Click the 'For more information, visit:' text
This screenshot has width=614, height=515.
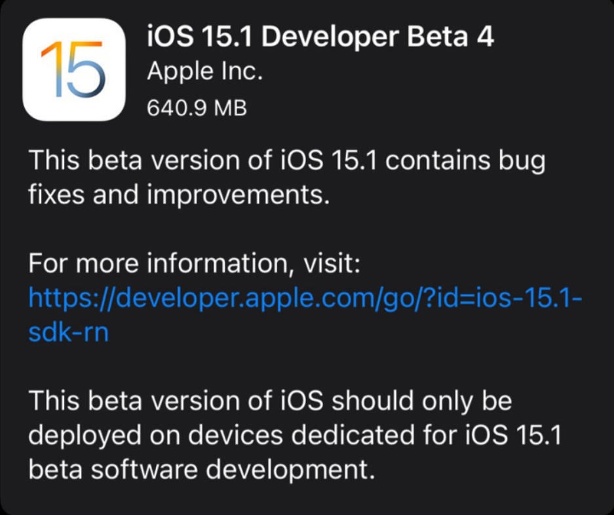coord(194,264)
